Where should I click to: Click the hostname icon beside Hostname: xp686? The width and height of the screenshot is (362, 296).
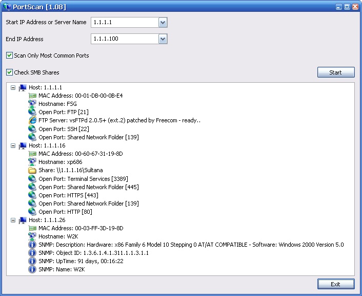[32, 162]
